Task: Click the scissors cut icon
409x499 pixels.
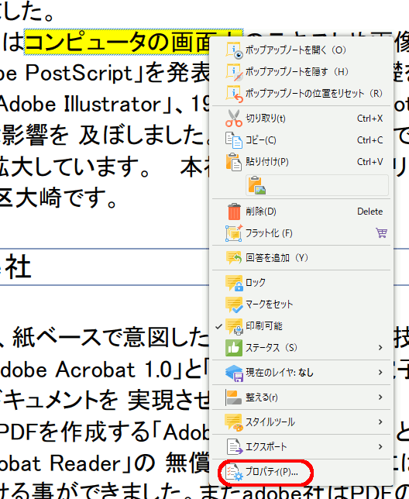Action: pos(234,119)
